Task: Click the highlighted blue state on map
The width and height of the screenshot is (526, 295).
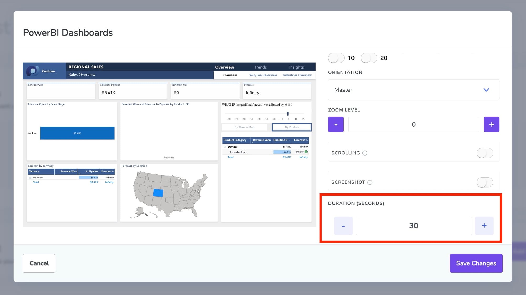Action: tap(158, 193)
